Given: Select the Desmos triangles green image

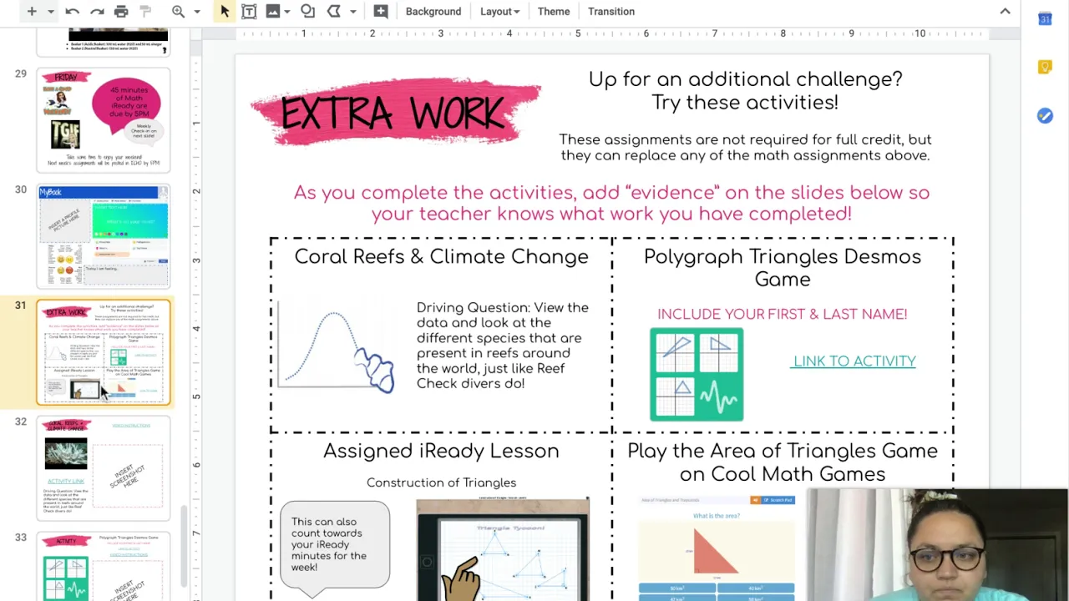Looking at the screenshot, I should click(697, 374).
